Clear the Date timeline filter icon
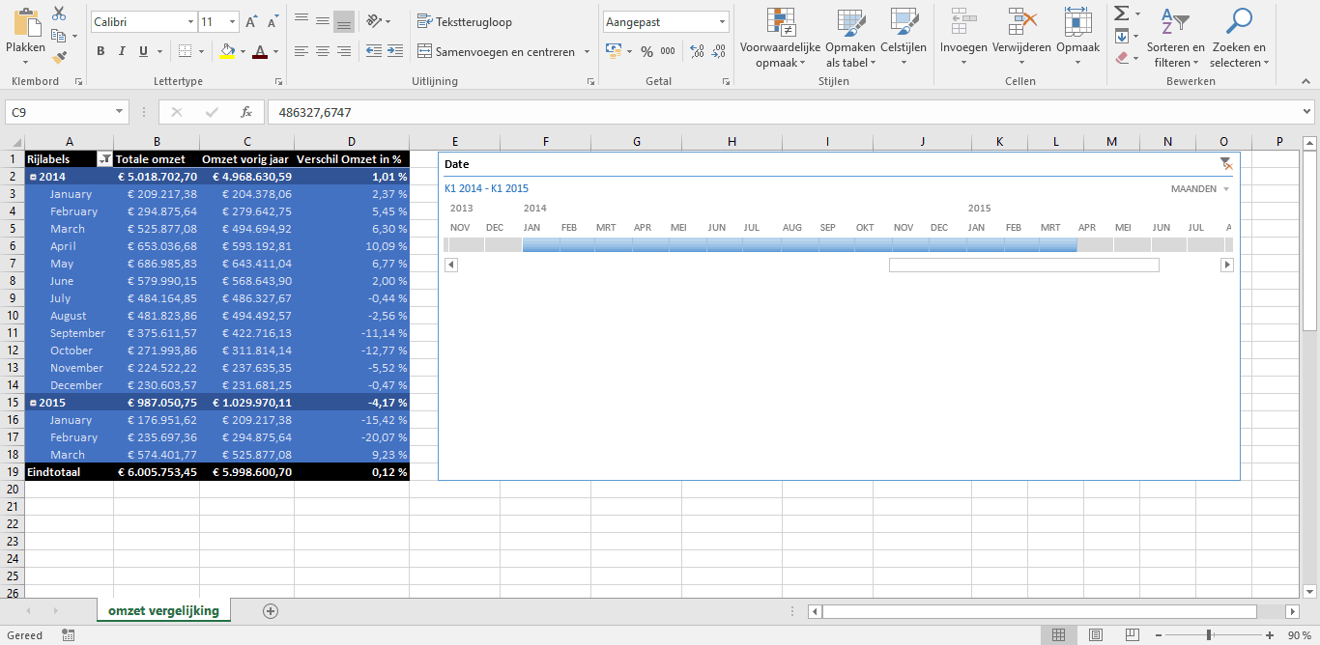Screen dimensions: 1320x645 point(1225,164)
